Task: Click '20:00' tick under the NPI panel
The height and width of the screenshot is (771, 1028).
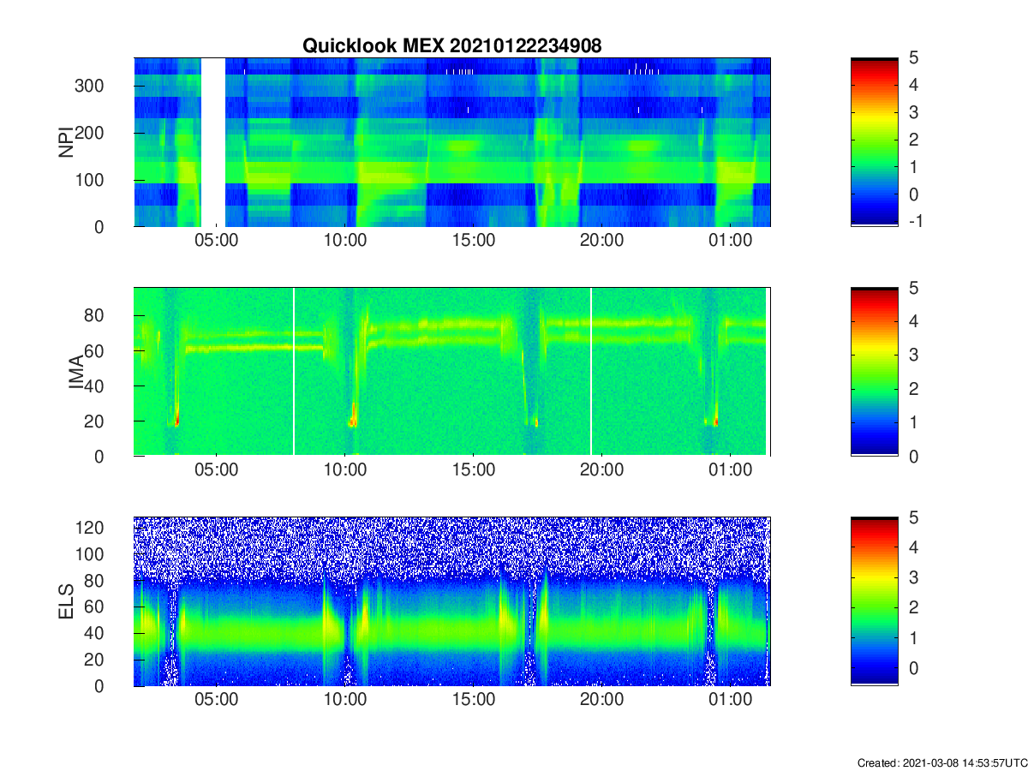Action: pos(601,242)
